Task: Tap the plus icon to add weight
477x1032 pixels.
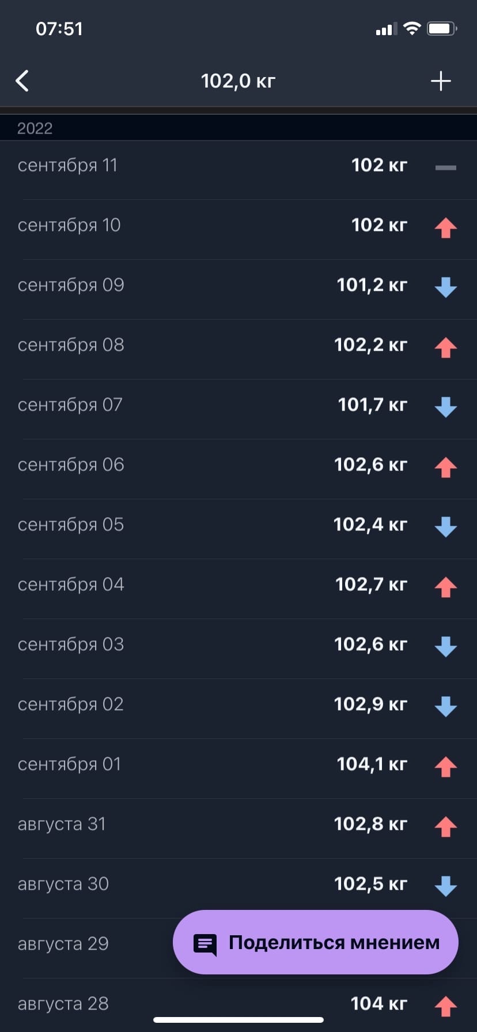Action: [441, 81]
